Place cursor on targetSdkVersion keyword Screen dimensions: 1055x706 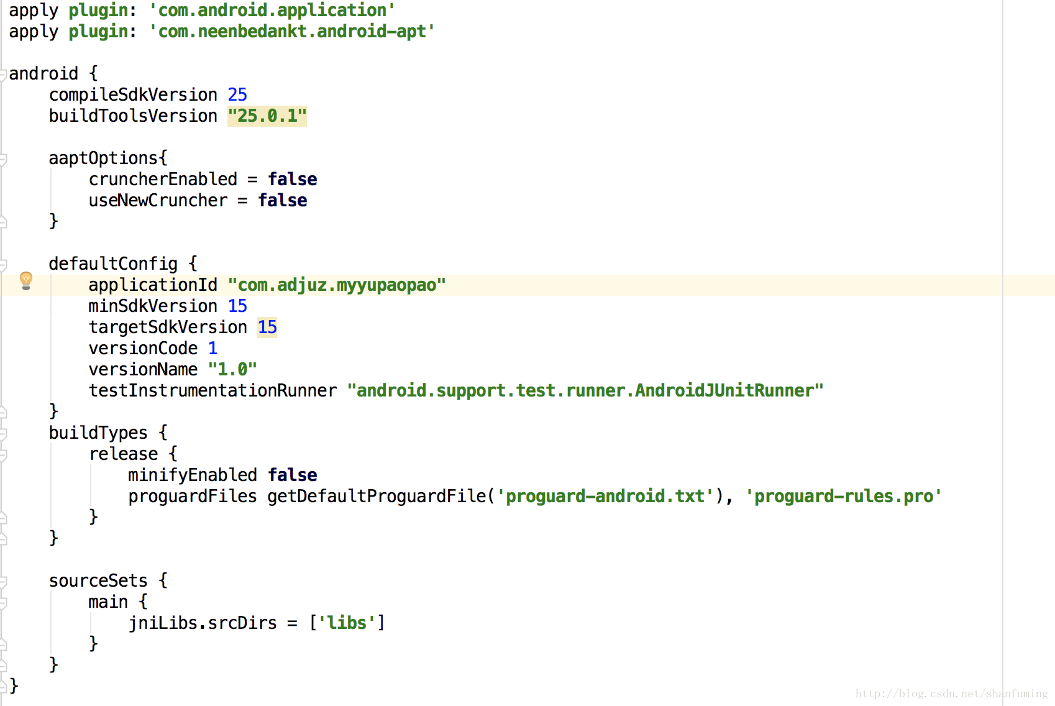168,328
